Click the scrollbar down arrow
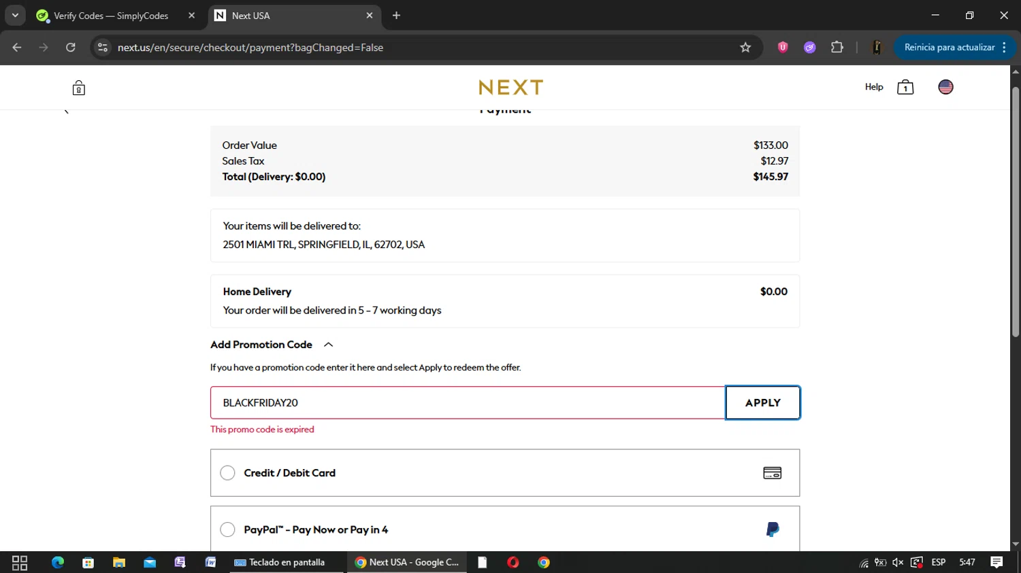1021x573 pixels. [x=1016, y=544]
